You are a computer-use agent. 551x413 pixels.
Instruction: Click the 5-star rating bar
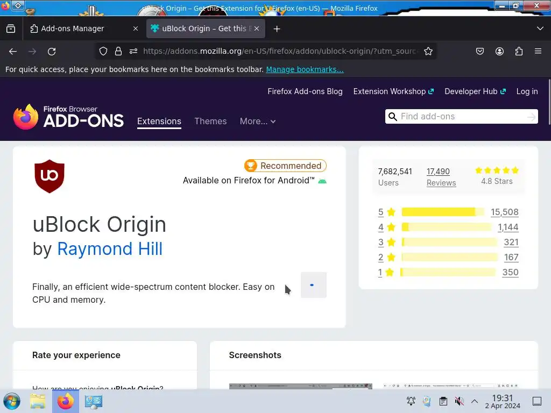click(x=443, y=212)
